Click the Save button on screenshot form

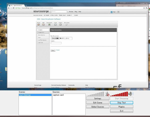[53, 50]
